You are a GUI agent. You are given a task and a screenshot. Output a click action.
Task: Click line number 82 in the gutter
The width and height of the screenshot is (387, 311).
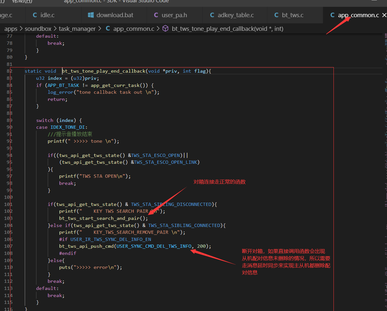[x=9, y=71]
